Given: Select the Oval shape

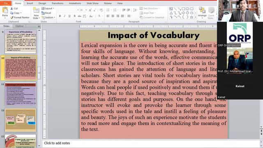Looking at the screenshot, I should pos(187,9).
